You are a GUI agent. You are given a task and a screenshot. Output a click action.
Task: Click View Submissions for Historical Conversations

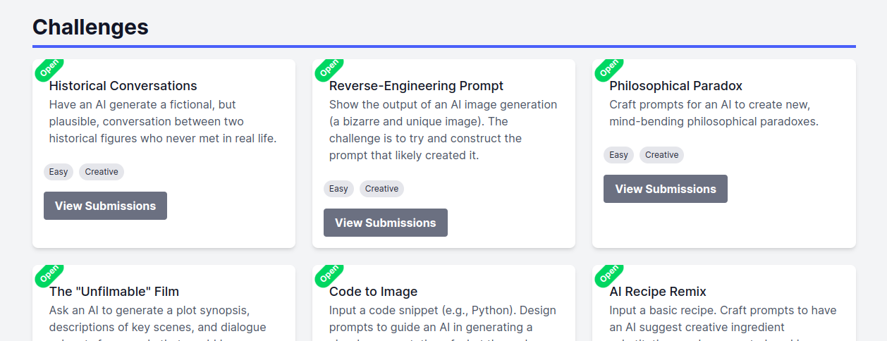[x=105, y=206]
